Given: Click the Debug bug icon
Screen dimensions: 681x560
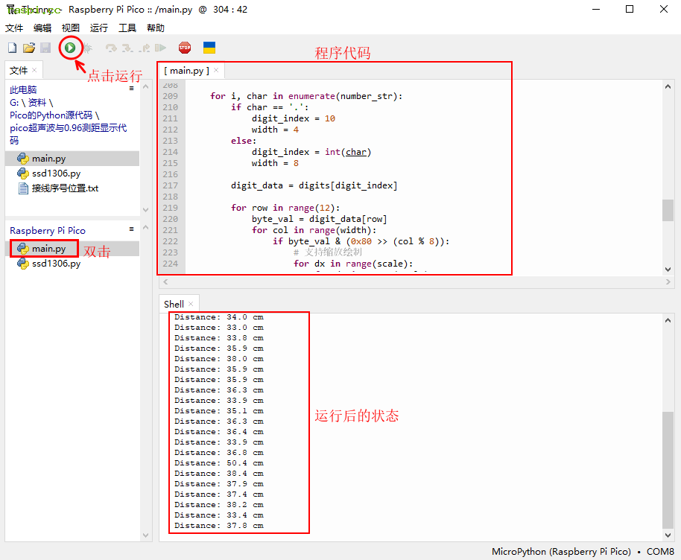Looking at the screenshot, I should tap(87, 48).
